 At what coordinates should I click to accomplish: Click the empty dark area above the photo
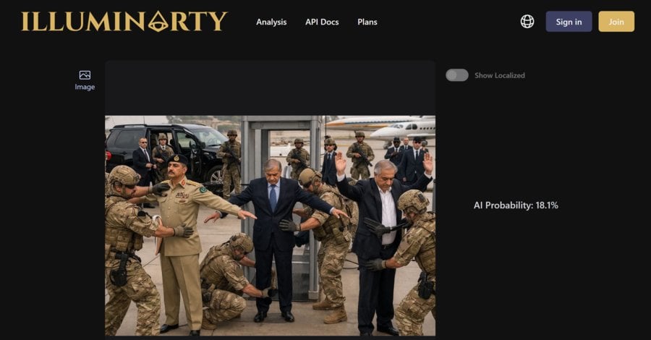271,88
